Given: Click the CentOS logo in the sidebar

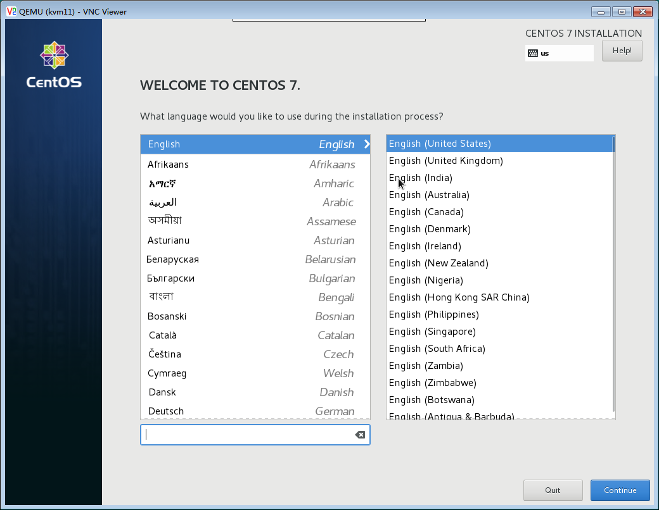Looking at the screenshot, I should (x=54, y=65).
